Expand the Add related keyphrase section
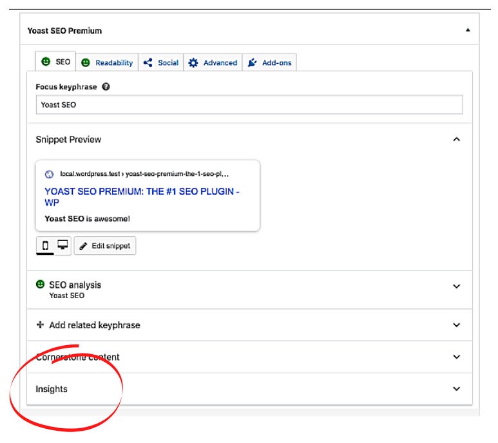 pyautogui.click(x=456, y=325)
